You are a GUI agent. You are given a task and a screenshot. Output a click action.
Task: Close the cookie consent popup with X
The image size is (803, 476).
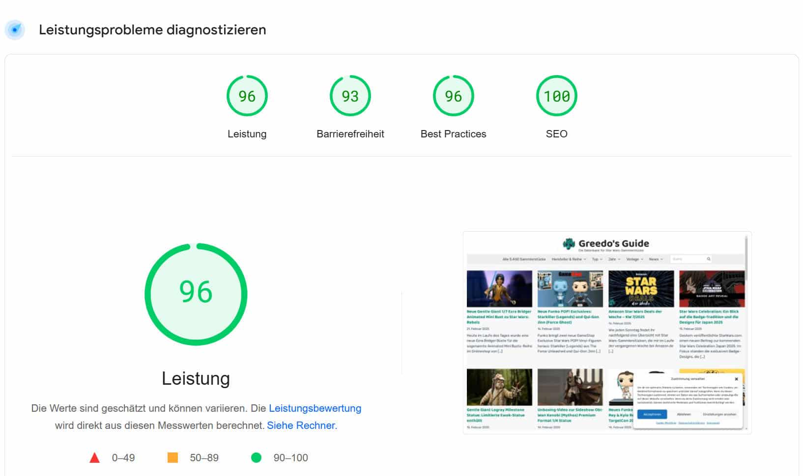click(x=736, y=379)
